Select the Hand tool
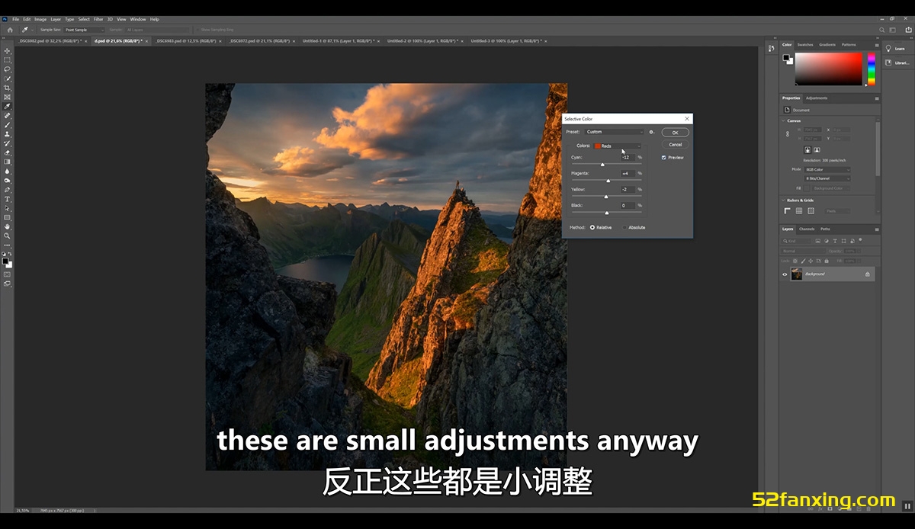915x529 pixels. pyautogui.click(x=8, y=226)
